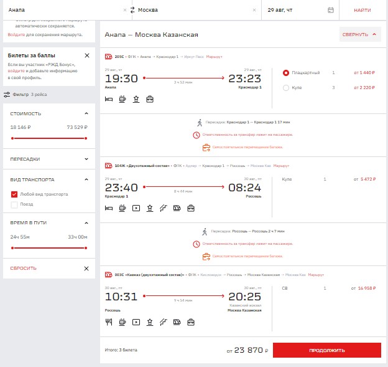Screen dimensions: 388x367
Task: Click walking transfer icon at Россошь
Action: pos(205,232)
